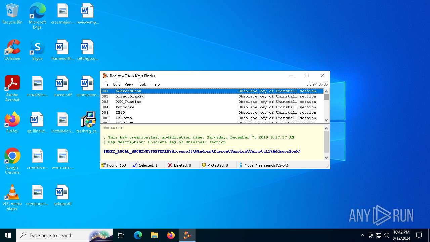Select the 006 IE4Data row
The height and width of the screenshot is (242, 430).
212,118
